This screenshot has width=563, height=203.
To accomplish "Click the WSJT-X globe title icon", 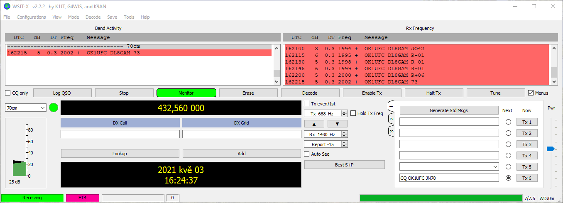I will click(x=7, y=6).
